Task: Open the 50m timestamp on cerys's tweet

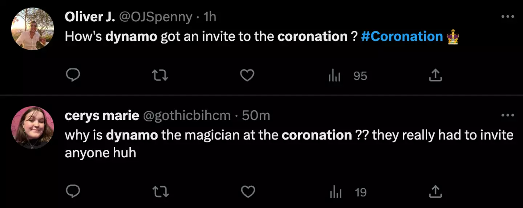Action: [256, 115]
